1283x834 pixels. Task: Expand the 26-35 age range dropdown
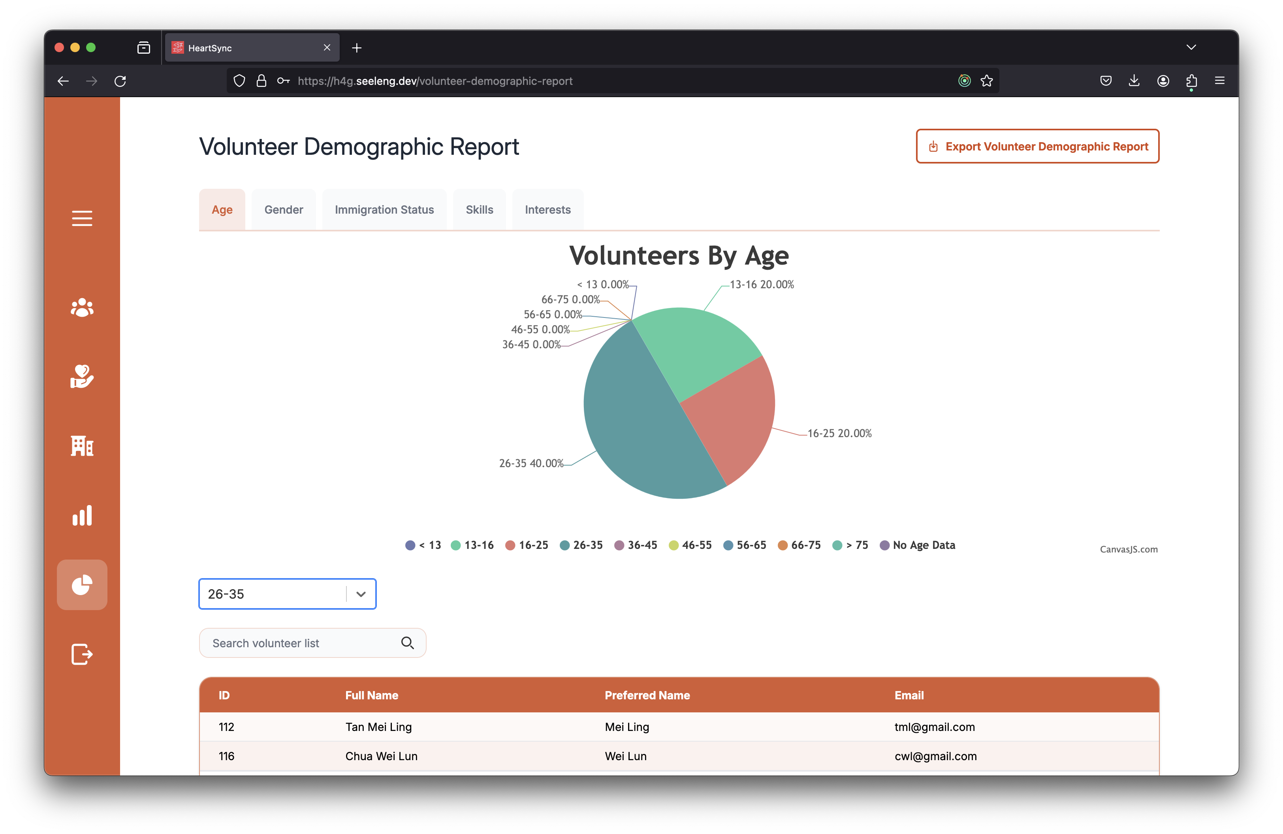click(361, 594)
